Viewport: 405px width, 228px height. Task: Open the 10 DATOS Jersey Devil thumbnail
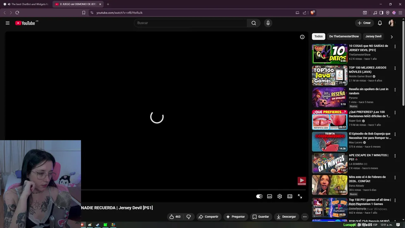329,54
